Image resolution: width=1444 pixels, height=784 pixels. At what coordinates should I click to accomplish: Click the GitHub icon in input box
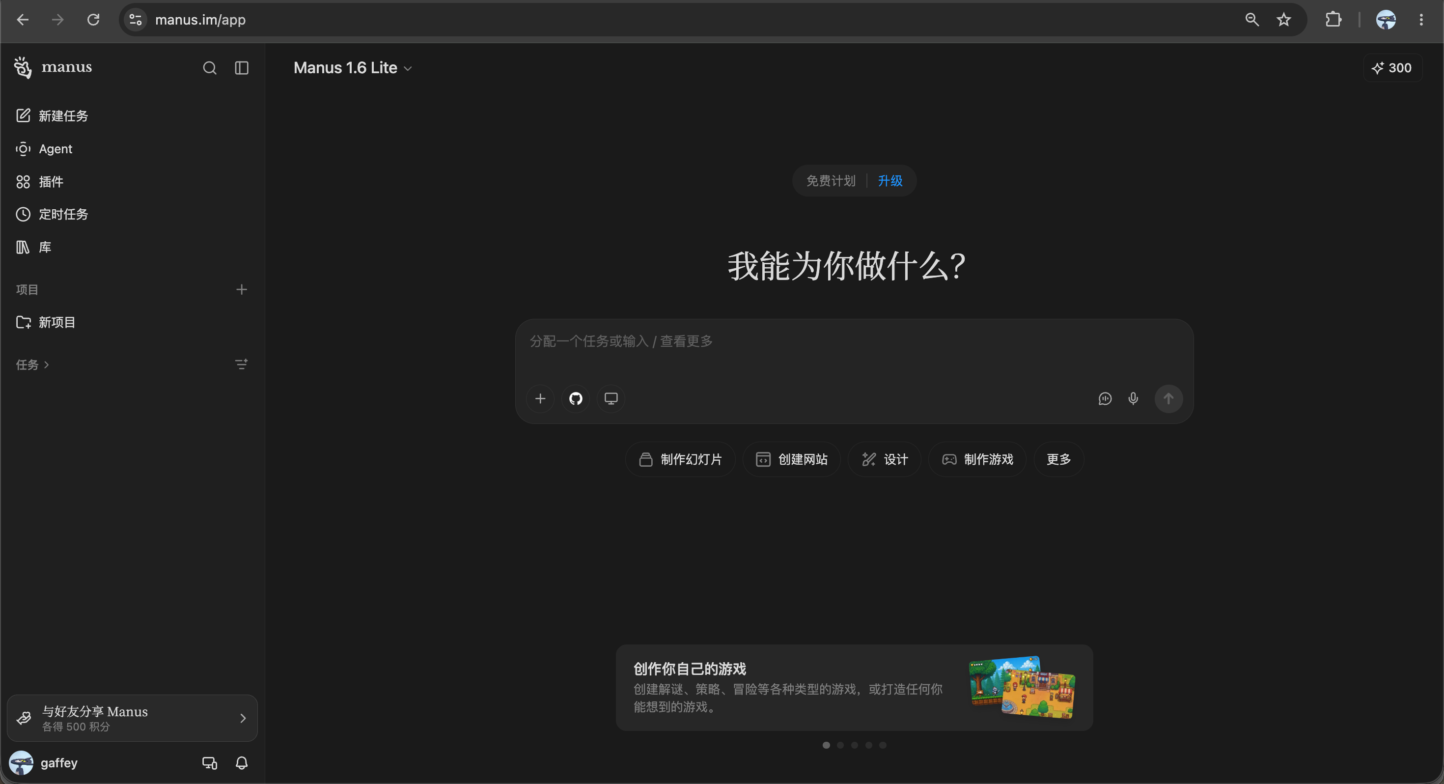[576, 399]
